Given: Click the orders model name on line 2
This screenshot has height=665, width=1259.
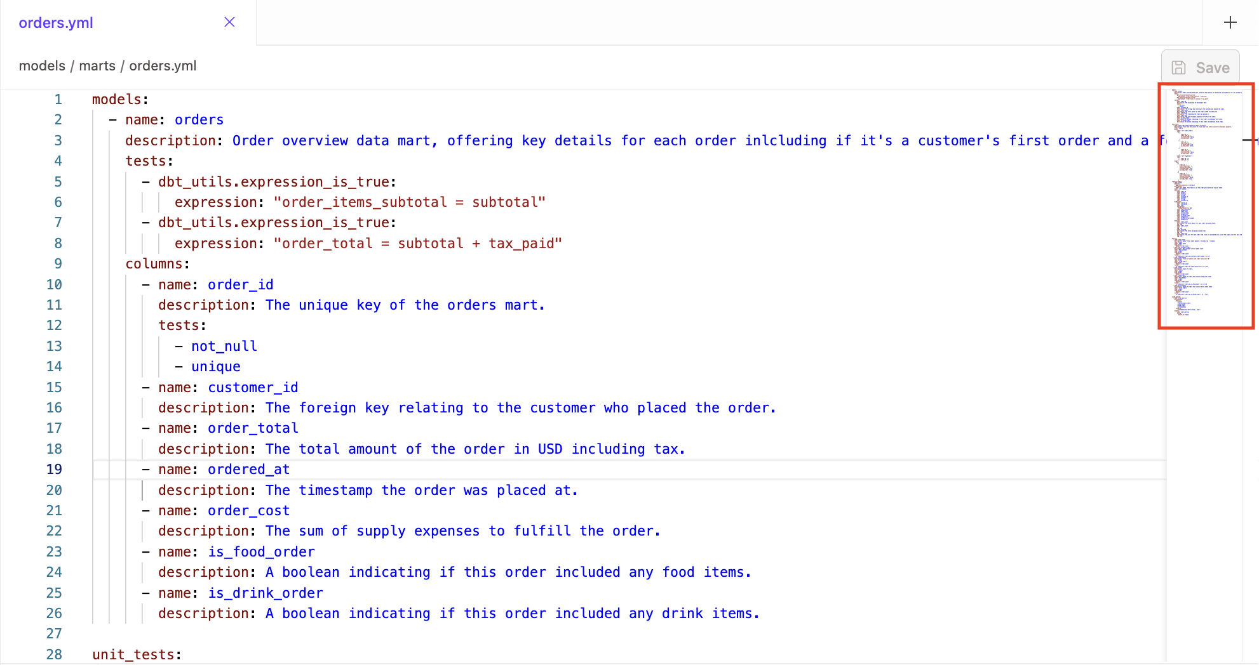Looking at the screenshot, I should pyautogui.click(x=199, y=119).
